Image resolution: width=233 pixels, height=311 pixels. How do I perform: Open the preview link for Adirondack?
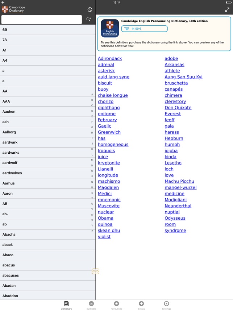point(110,58)
